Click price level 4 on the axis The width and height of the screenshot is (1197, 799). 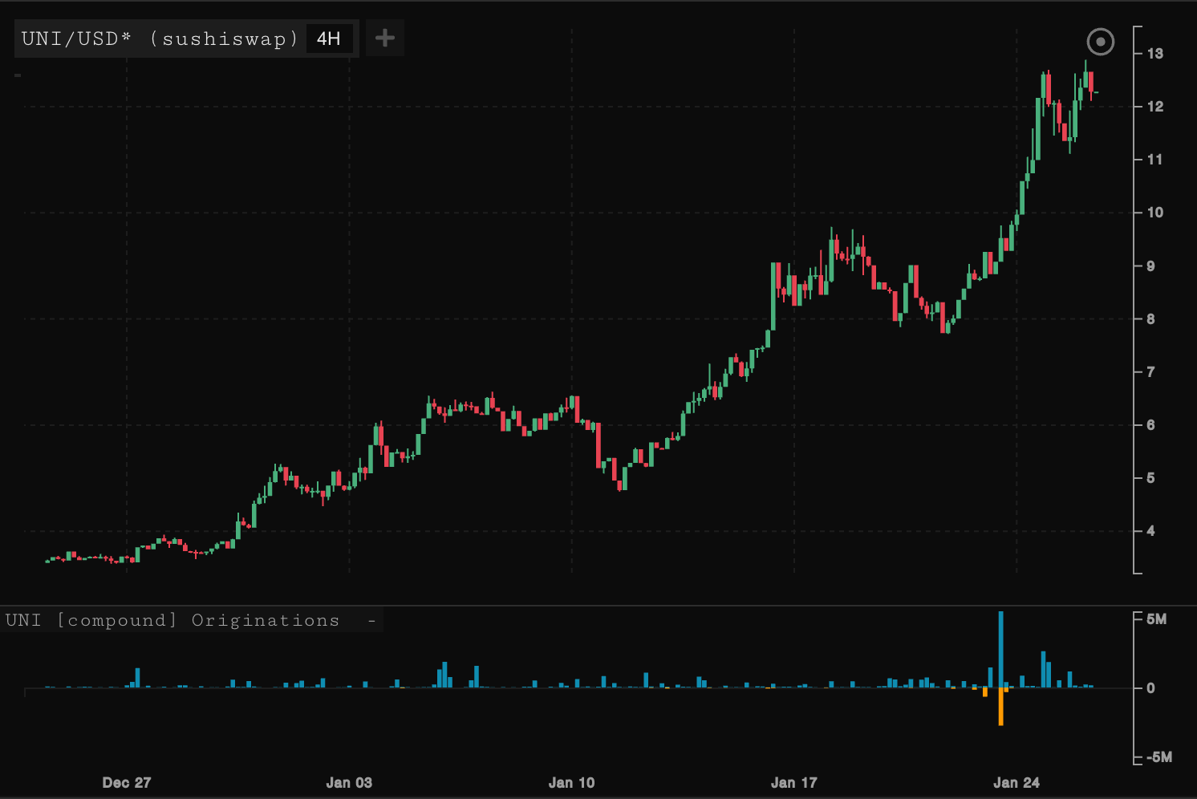(1150, 531)
